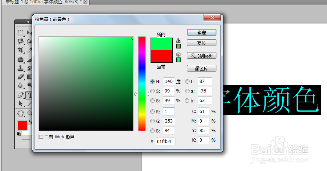
Task: Click the hex color field 01fd54
Action: pyautogui.click(x=165, y=141)
